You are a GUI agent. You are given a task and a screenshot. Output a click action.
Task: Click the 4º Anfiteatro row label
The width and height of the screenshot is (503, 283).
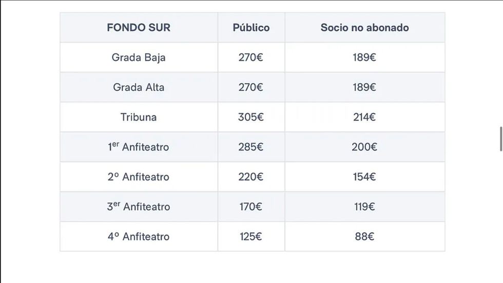tap(139, 236)
